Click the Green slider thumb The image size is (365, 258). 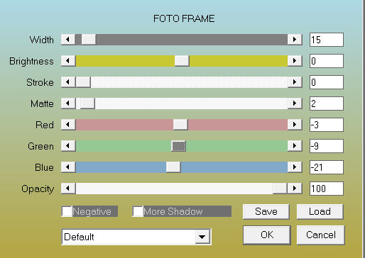point(178,146)
